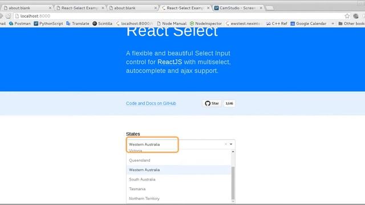
Task: Open the Scintilla bookmark
Action: coord(103,23)
